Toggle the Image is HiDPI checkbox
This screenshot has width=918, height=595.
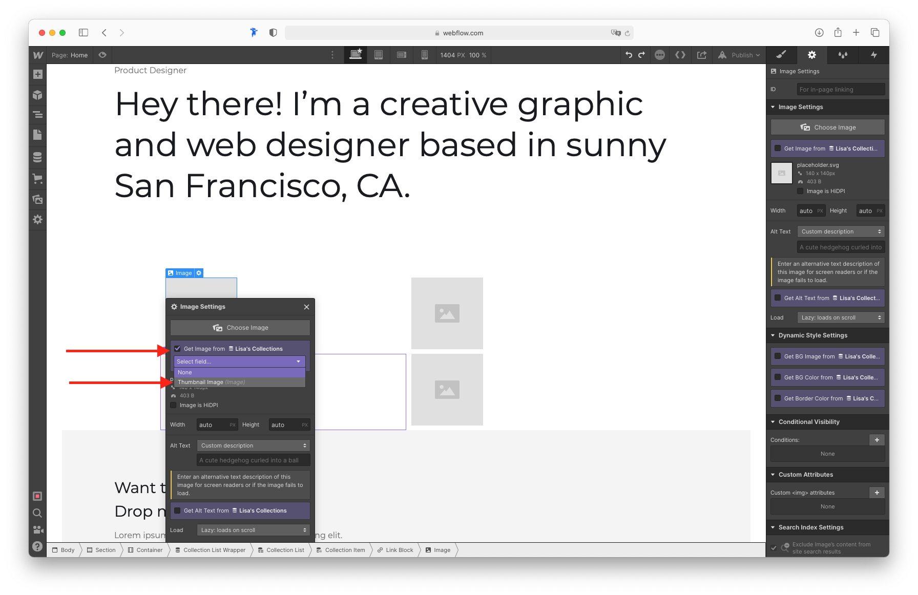(173, 405)
